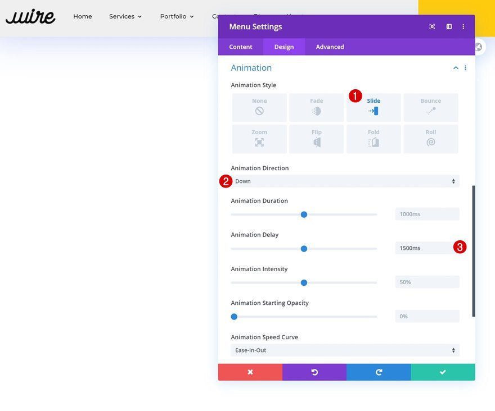Set animation style to None
The width and height of the screenshot is (495, 411).
coord(259,107)
